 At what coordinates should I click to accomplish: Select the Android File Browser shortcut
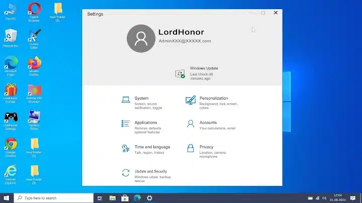tap(34, 93)
